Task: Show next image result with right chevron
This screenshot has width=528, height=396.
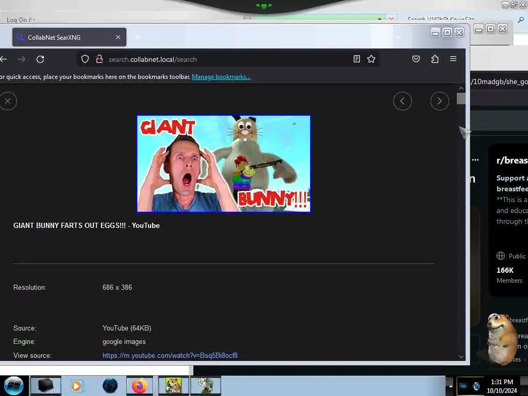Action: [439, 101]
